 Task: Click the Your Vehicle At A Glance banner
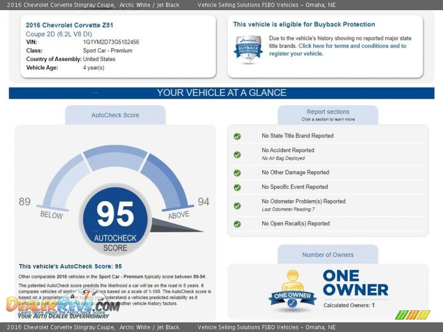221,93
